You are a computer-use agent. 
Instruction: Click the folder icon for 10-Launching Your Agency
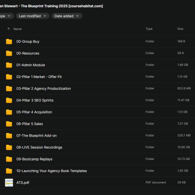(x=9, y=171)
